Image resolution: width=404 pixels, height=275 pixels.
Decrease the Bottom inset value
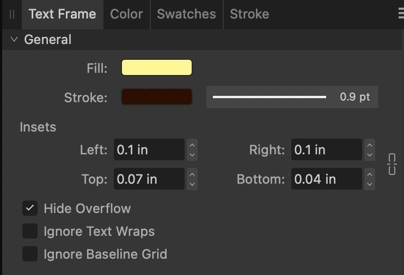point(370,184)
